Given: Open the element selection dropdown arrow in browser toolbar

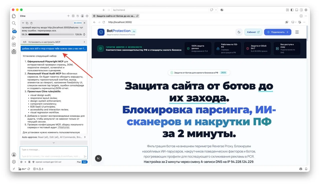Looking at the screenshot, I should click(296, 22).
